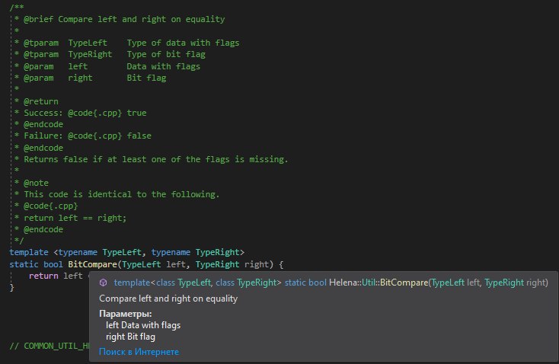Click the 'return' keyword in function body
Viewport: 559px width, 364px height.
point(43,276)
